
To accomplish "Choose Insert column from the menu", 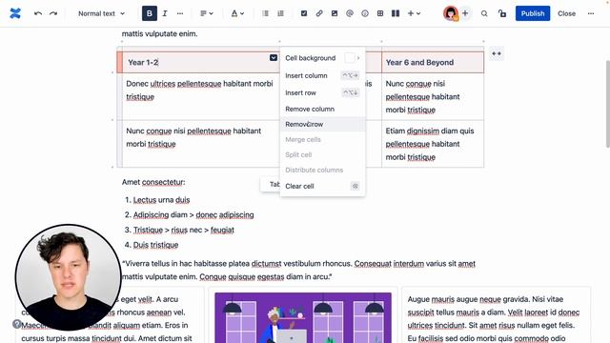I will (x=322, y=75).
